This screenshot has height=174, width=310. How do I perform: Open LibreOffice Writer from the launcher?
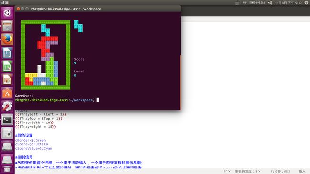(x=7, y=53)
